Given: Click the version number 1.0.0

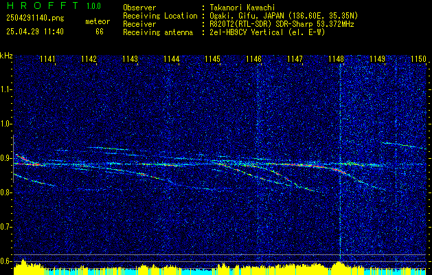Looking at the screenshot, I should (x=93, y=6).
